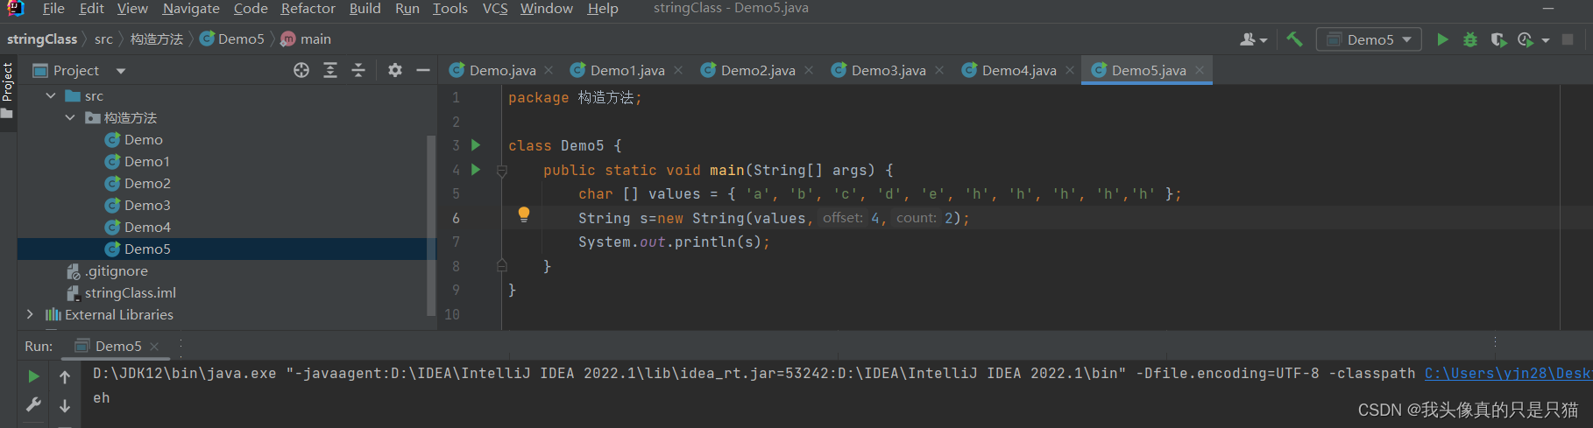The image size is (1593, 428).
Task: Click the yellow lightbulb intention icon
Action: click(x=524, y=214)
